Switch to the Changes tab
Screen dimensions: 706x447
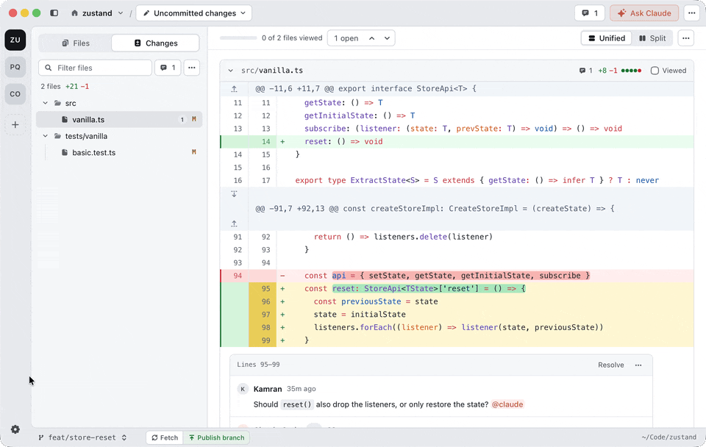(156, 43)
